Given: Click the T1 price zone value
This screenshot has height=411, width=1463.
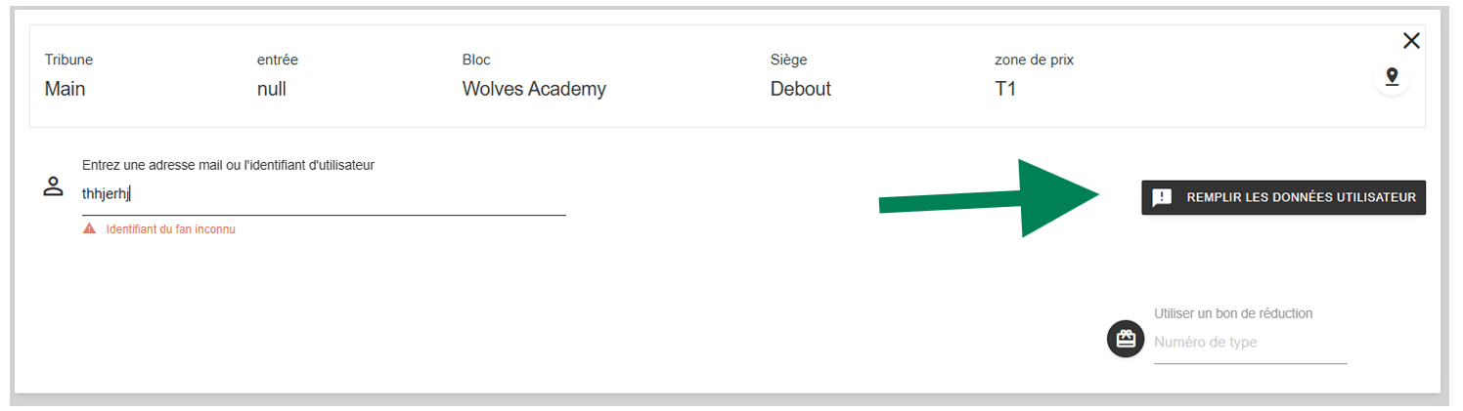Looking at the screenshot, I should tap(1005, 89).
